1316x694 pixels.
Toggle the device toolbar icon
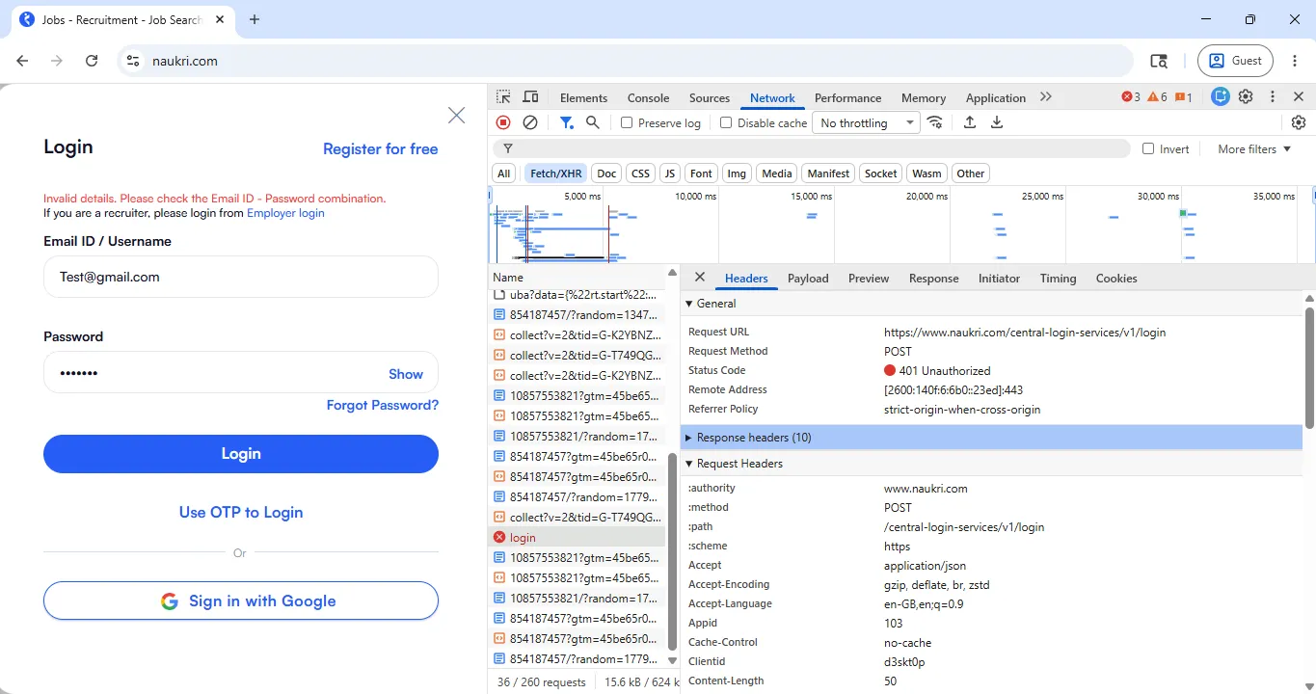coord(530,97)
